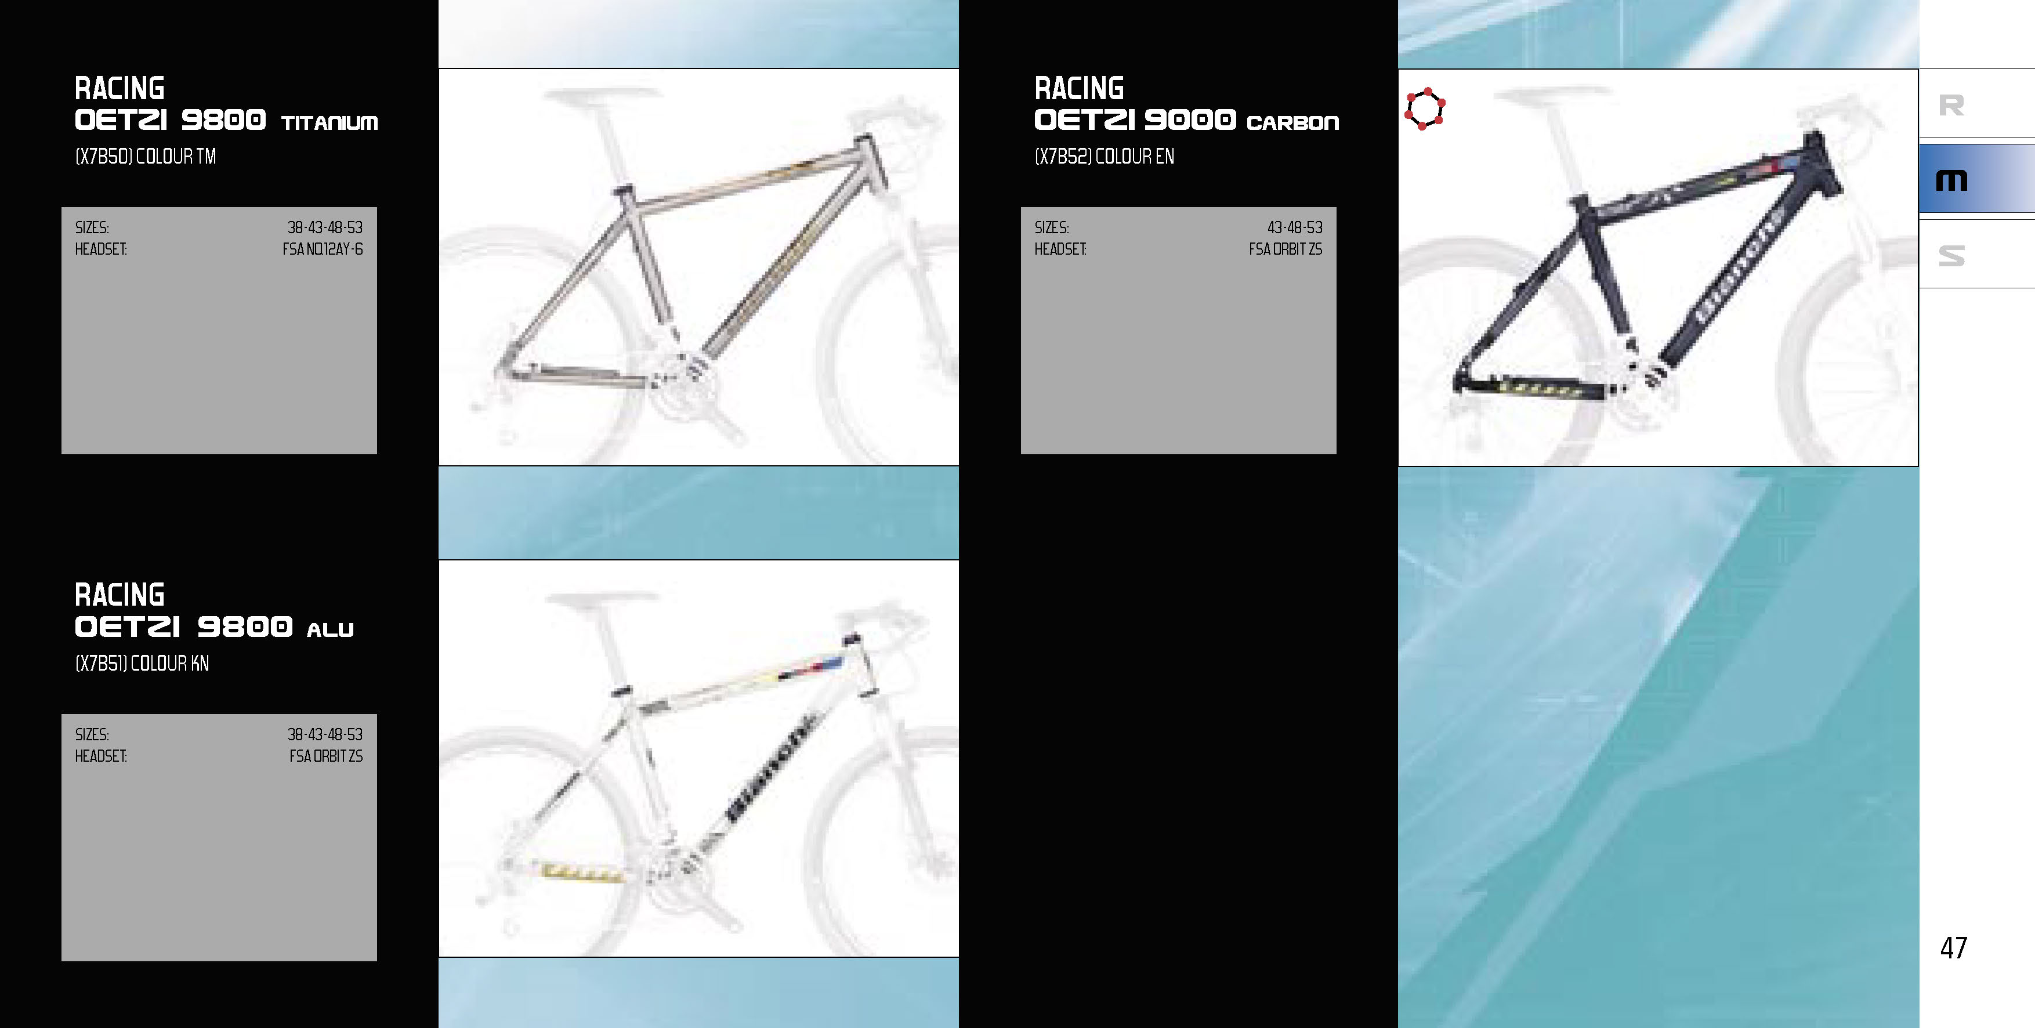Click the (X7B50) Colour TM code
The width and height of the screenshot is (2035, 1028).
tap(146, 157)
